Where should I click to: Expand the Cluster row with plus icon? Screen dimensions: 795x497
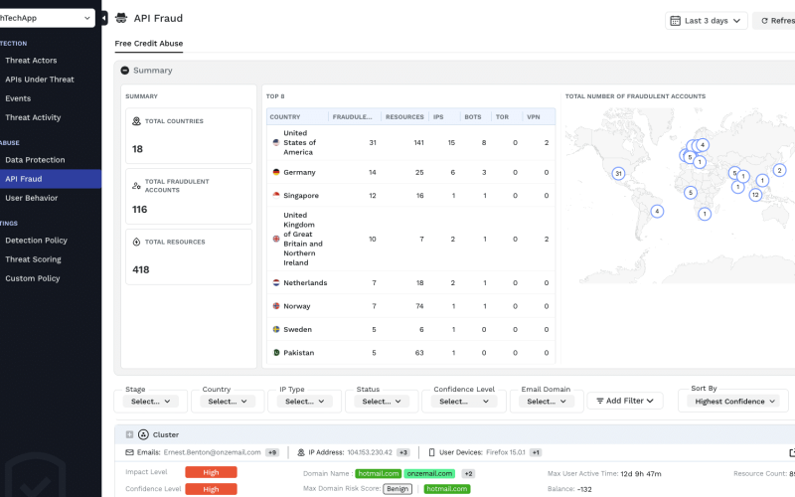129,434
